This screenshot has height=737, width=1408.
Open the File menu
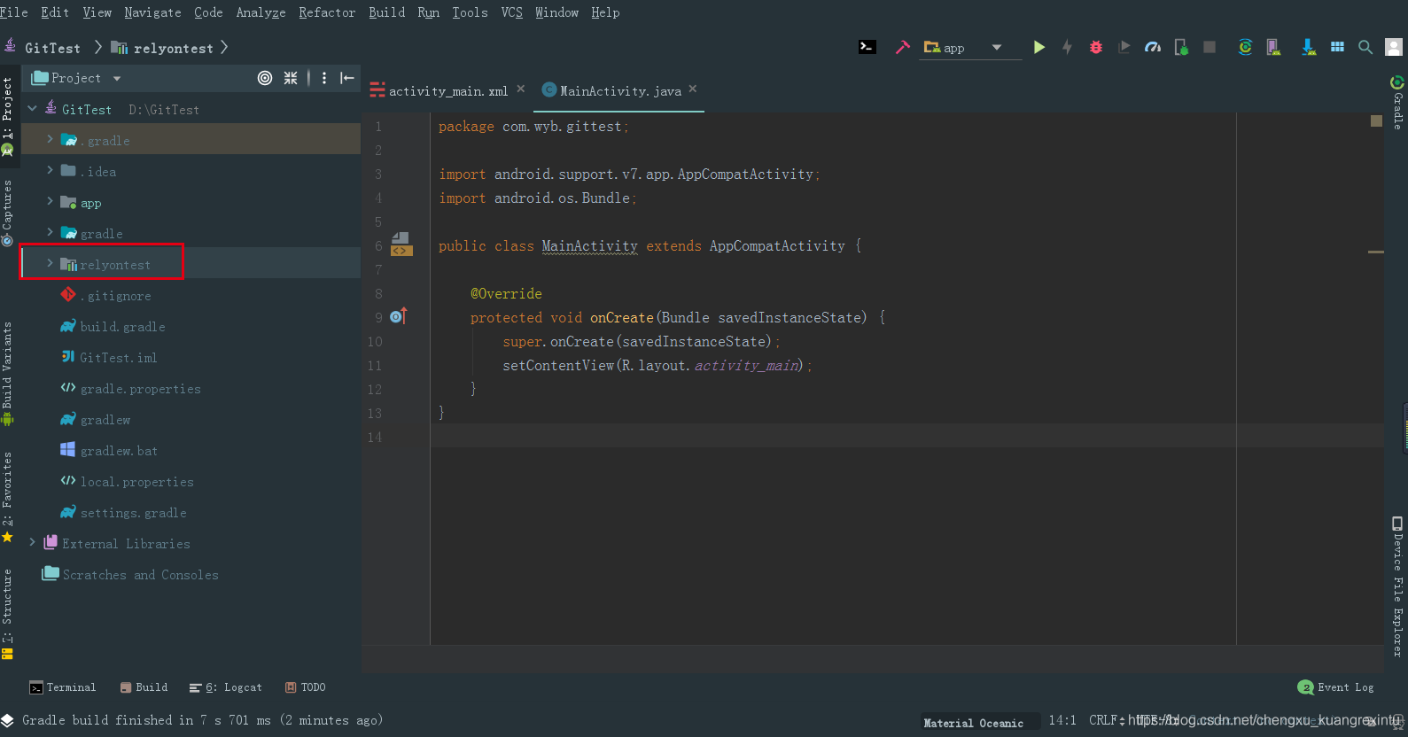13,12
